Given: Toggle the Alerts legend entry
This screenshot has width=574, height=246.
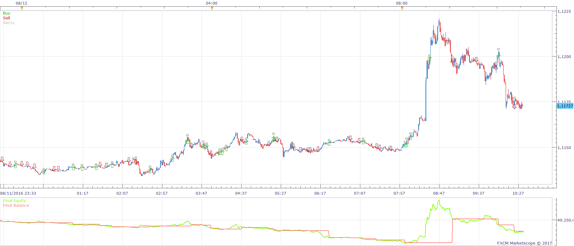Looking at the screenshot, I should pyautogui.click(x=9, y=23).
